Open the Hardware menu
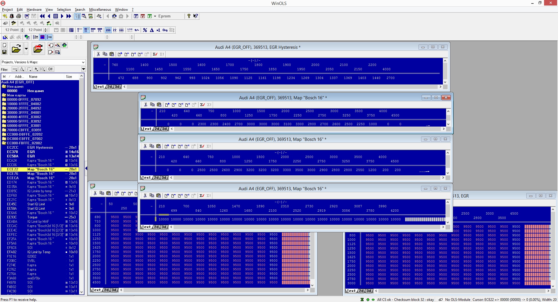Viewport: 558px width, 302px height. pyautogui.click(x=34, y=10)
